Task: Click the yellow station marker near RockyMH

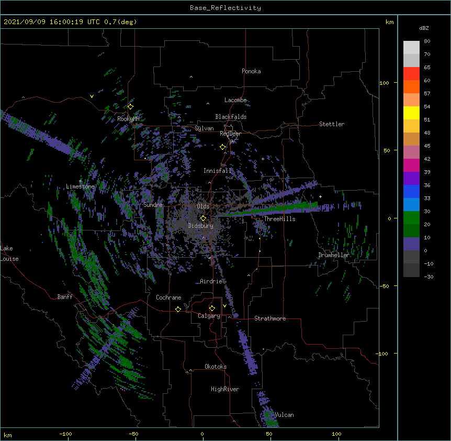Action: (x=130, y=107)
